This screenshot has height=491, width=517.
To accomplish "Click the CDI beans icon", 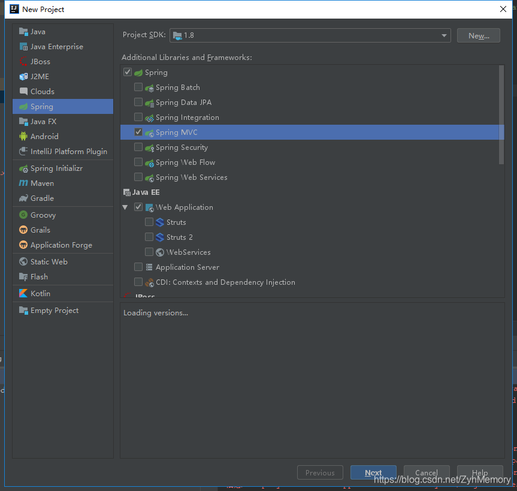I will tap(149, 282).
